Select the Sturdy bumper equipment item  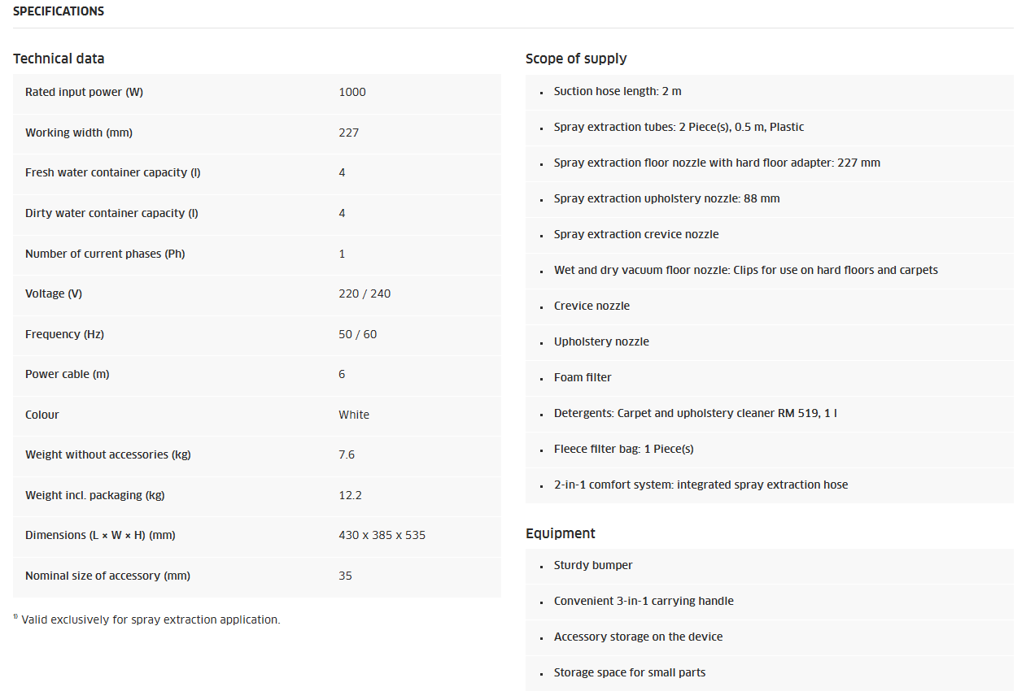coord(593,565)
